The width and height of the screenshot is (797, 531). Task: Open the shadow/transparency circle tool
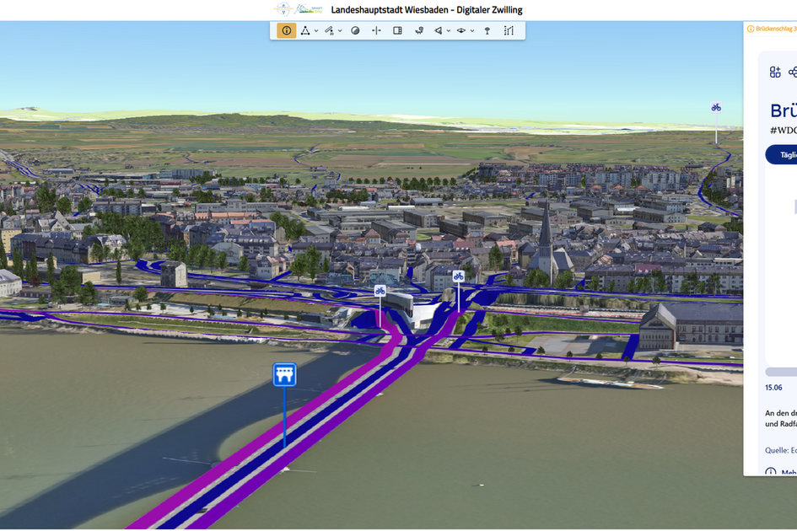(x=355, y=30)
